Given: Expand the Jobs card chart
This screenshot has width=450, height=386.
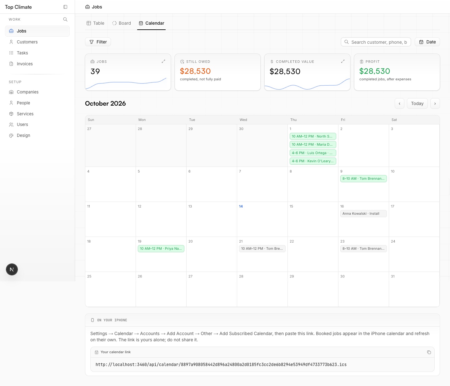Looking at the screenshot, I should tap(163, 62).
